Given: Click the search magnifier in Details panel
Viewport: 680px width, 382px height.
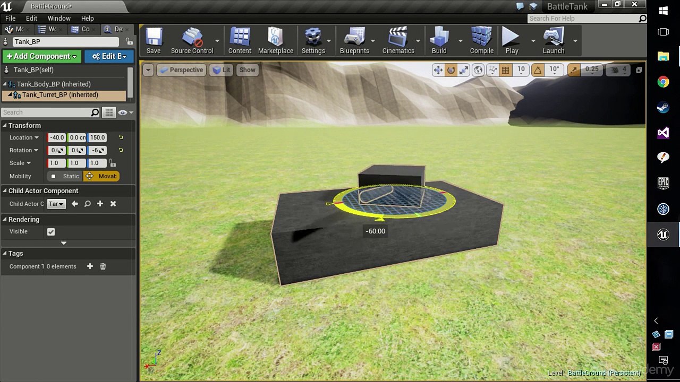Looking at the screenshot, I should click(x=95, y=112).
